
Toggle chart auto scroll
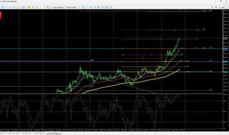103,7
